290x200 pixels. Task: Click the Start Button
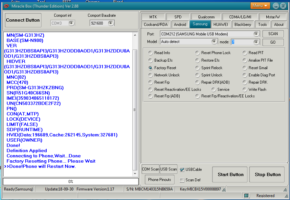(230, 174)
